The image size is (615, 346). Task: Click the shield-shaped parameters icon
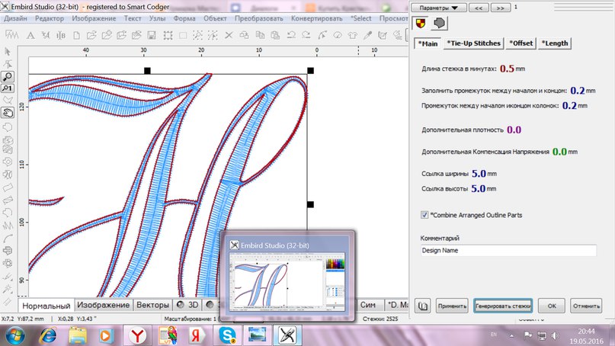pyautogui.click(x=419, y=24)
